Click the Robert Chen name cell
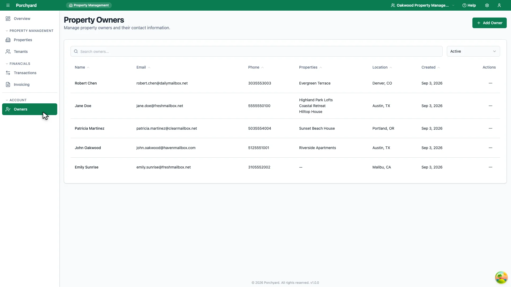Image resolution: width=511 pixels, height=287 pixels. [x=86, y=83]
